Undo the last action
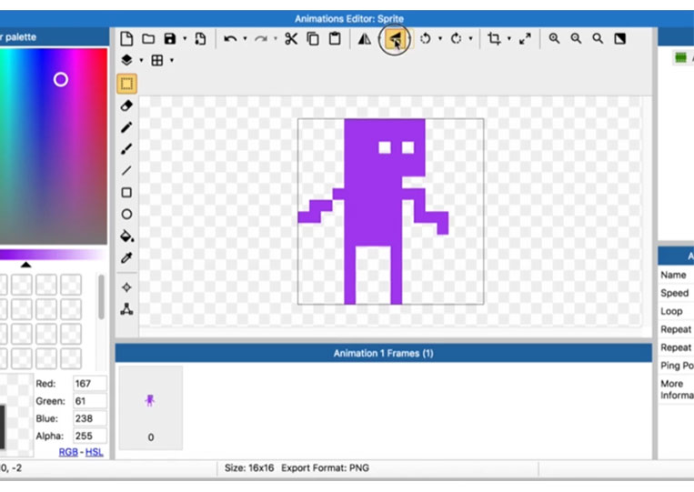 pos(230,39)
